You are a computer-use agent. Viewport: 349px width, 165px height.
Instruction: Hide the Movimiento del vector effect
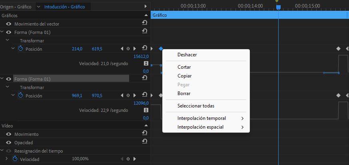pos(8,24)
